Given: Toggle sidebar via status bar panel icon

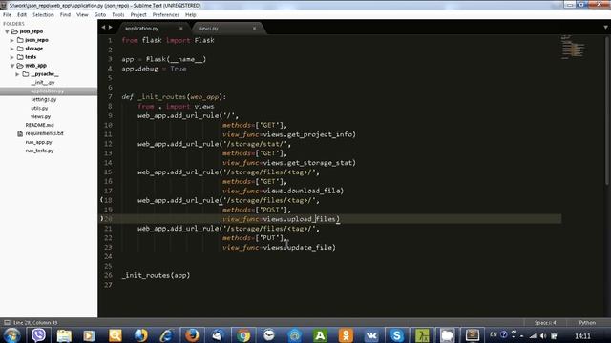Looking at the screenshot, I should (7, 322).
